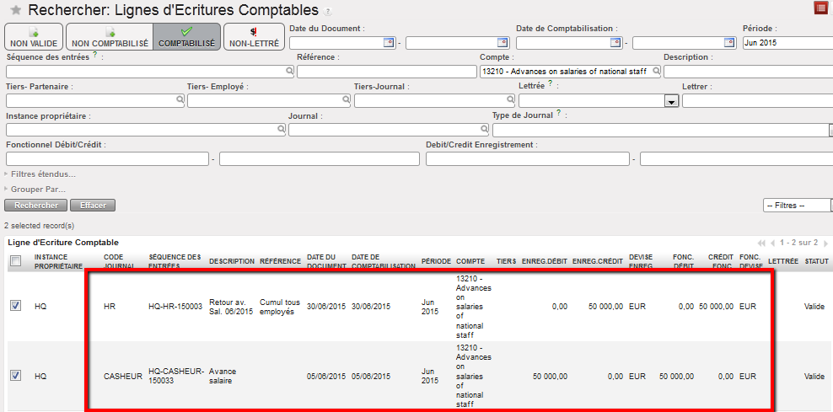Screen dimensions: 833x412
Task: Click the red list view icon
Action: [820, 8]
